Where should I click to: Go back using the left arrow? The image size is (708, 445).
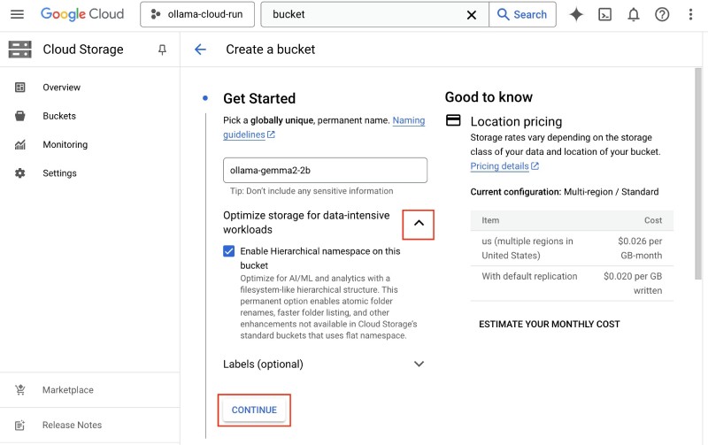(x=200, y=50)
